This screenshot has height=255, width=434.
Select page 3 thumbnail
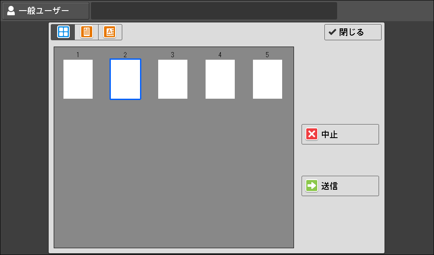[173, 79]
